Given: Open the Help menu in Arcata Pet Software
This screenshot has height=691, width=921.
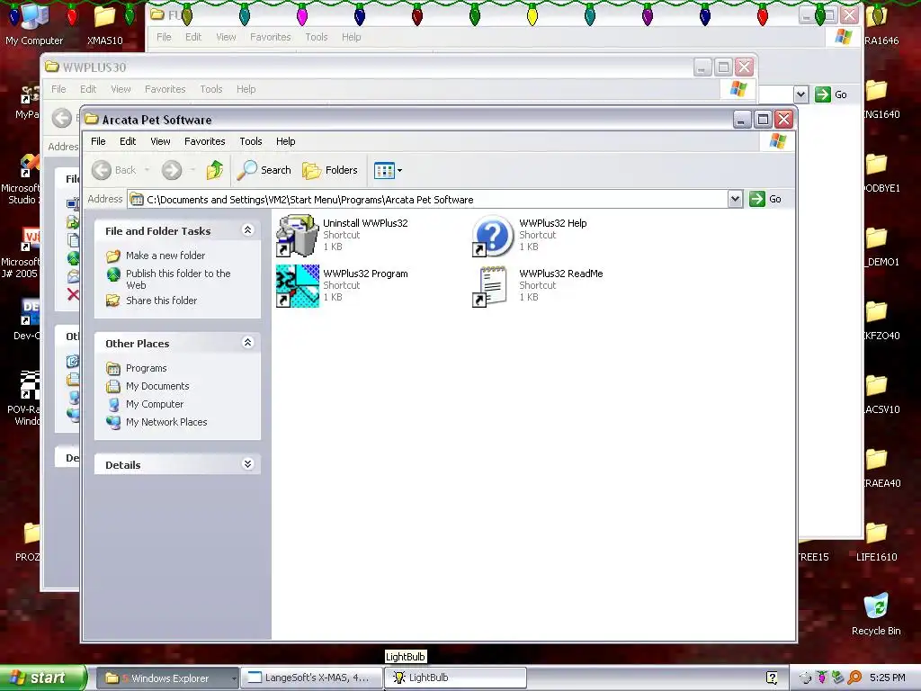Looking at the screenshot, I should 285,141.
